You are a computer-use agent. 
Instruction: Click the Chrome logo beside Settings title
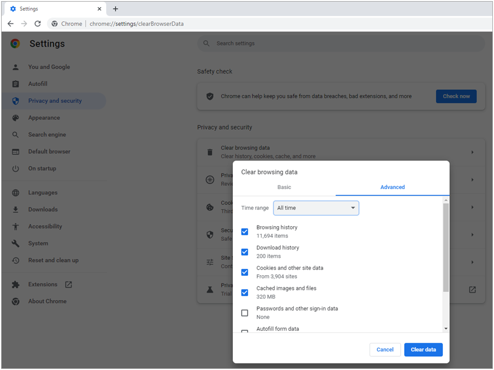click(15, 44)
